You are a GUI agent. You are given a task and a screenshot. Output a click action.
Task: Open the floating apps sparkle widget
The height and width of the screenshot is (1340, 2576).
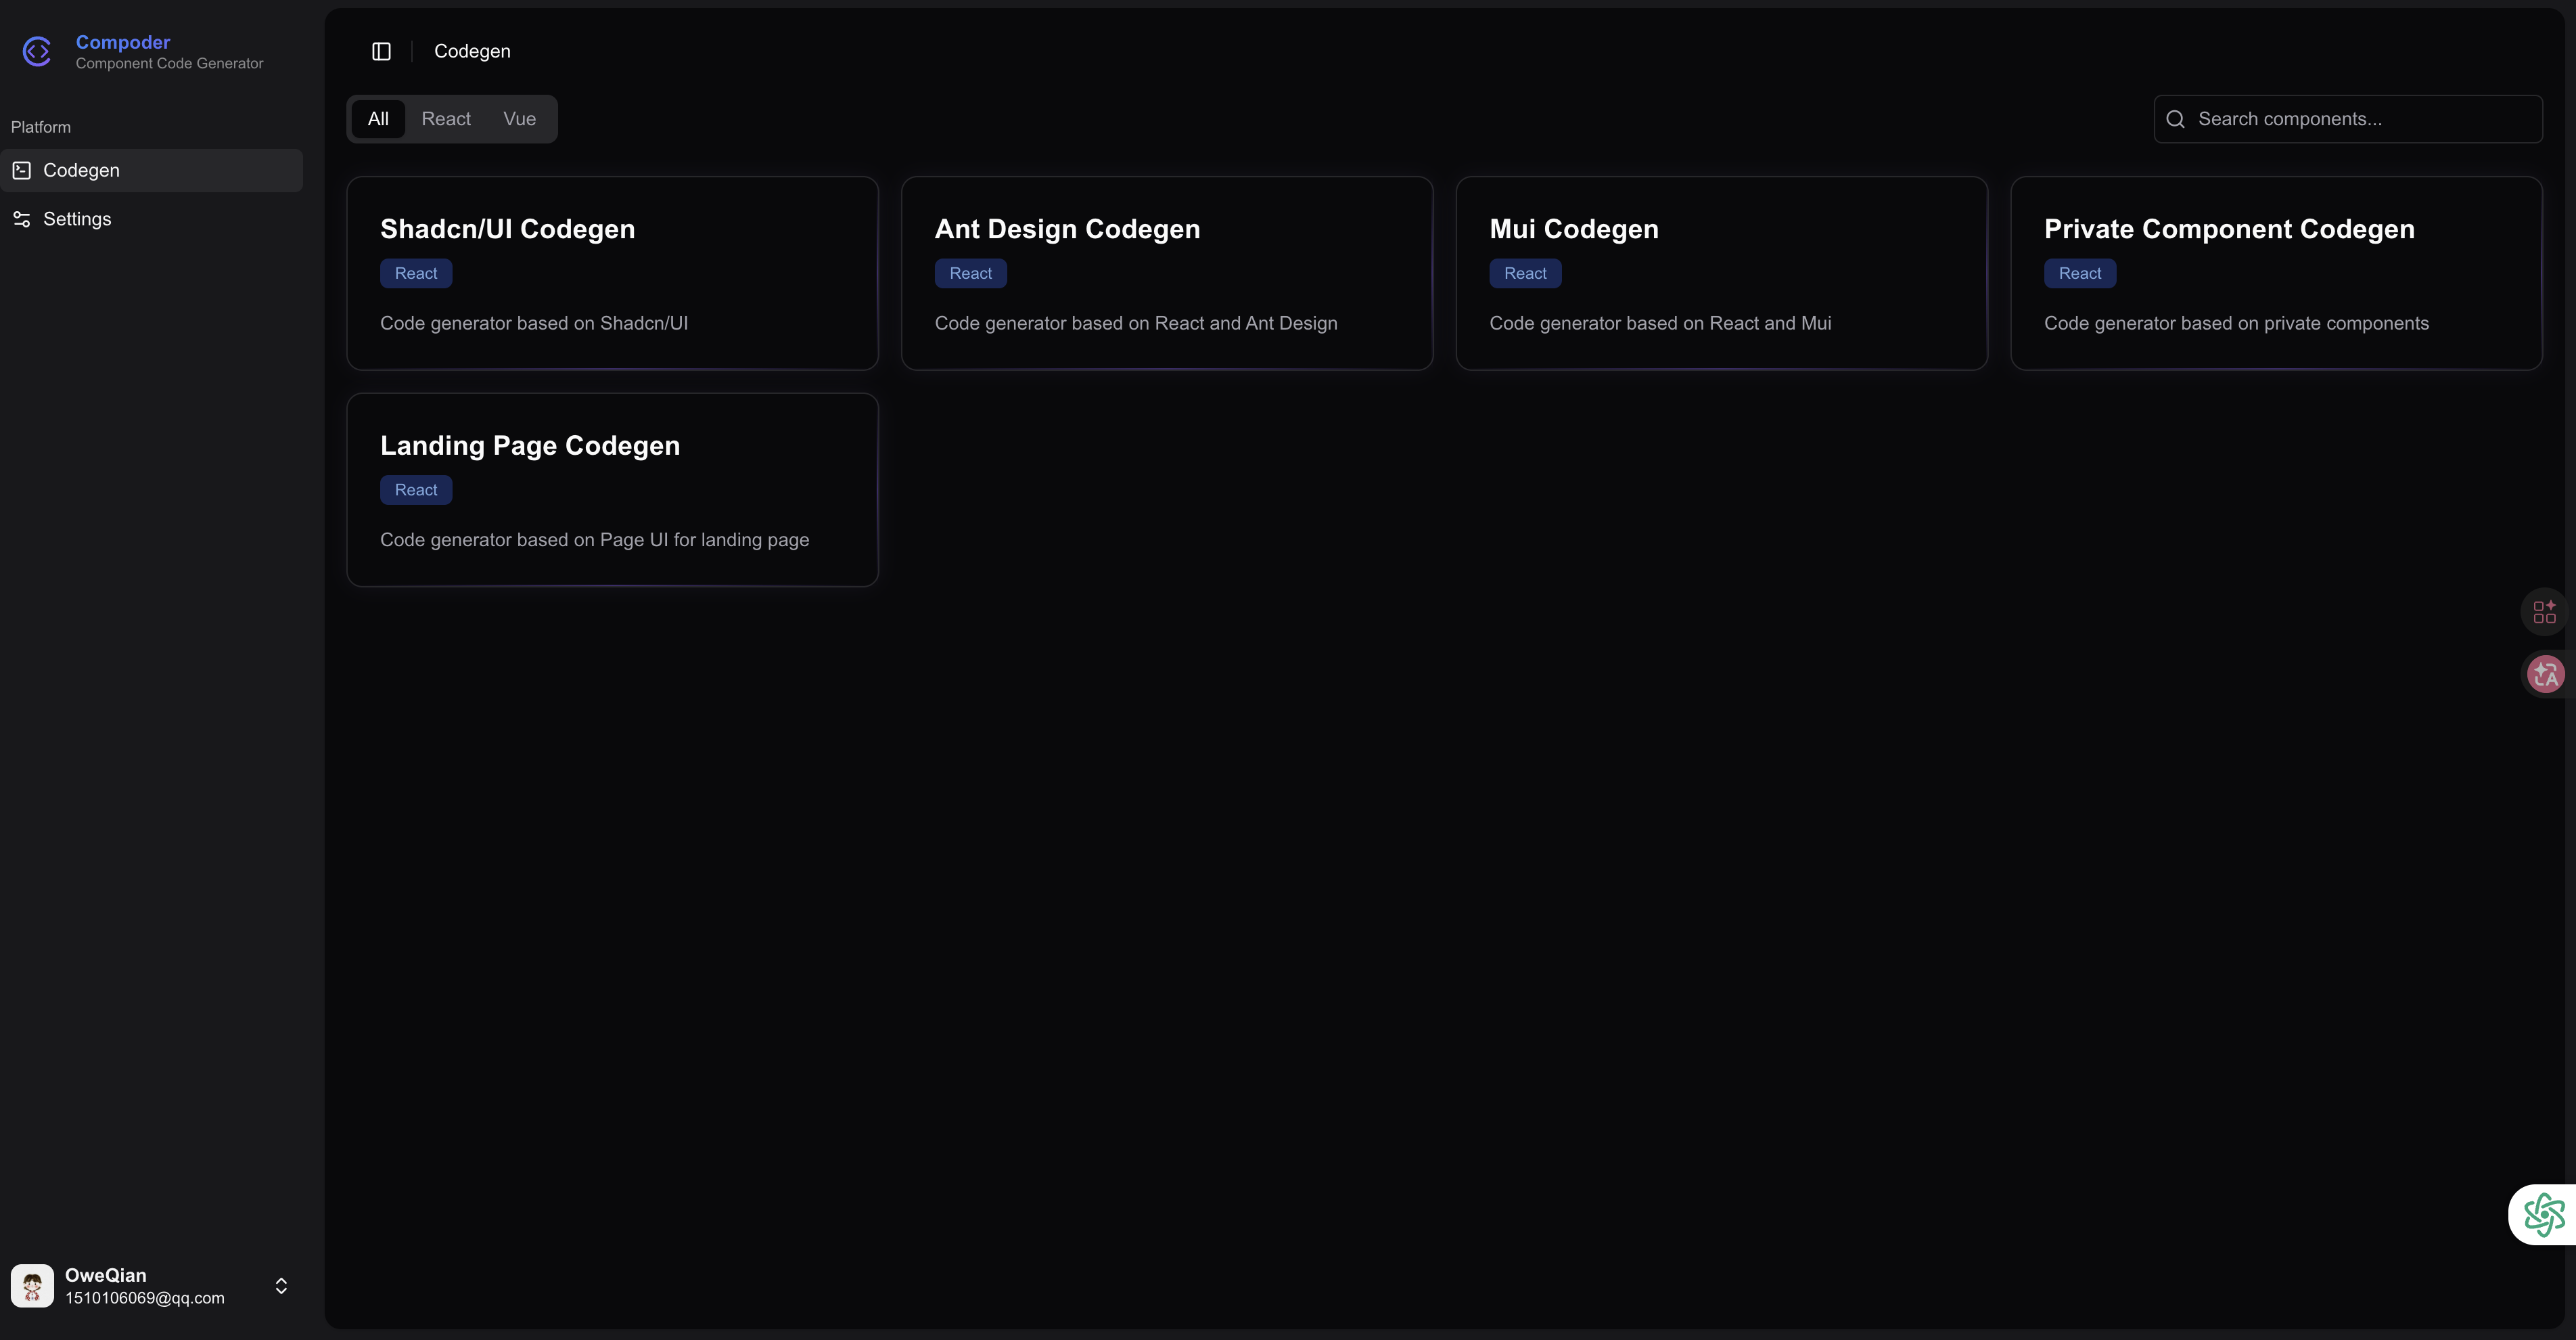click(2544, 611)
